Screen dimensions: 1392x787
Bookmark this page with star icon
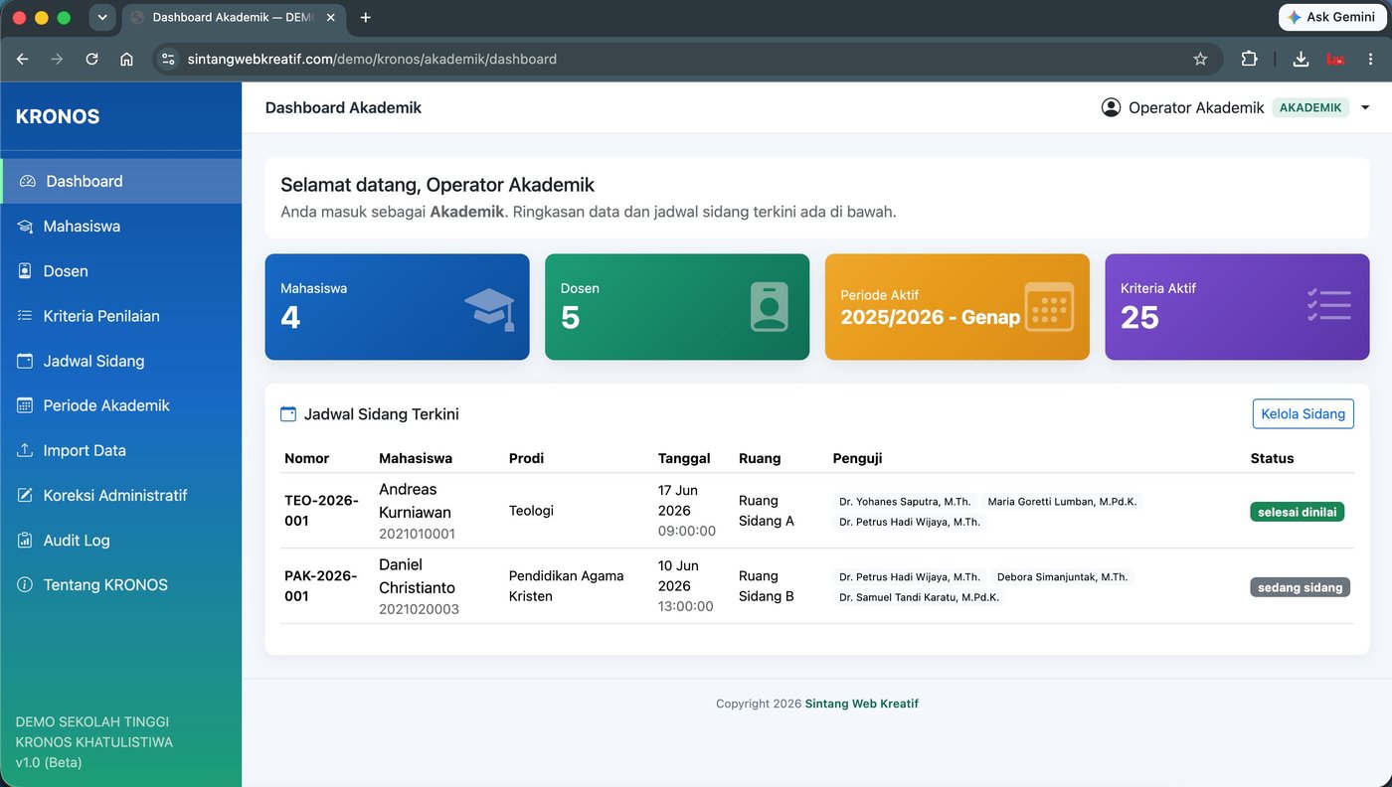(1200, 59)
